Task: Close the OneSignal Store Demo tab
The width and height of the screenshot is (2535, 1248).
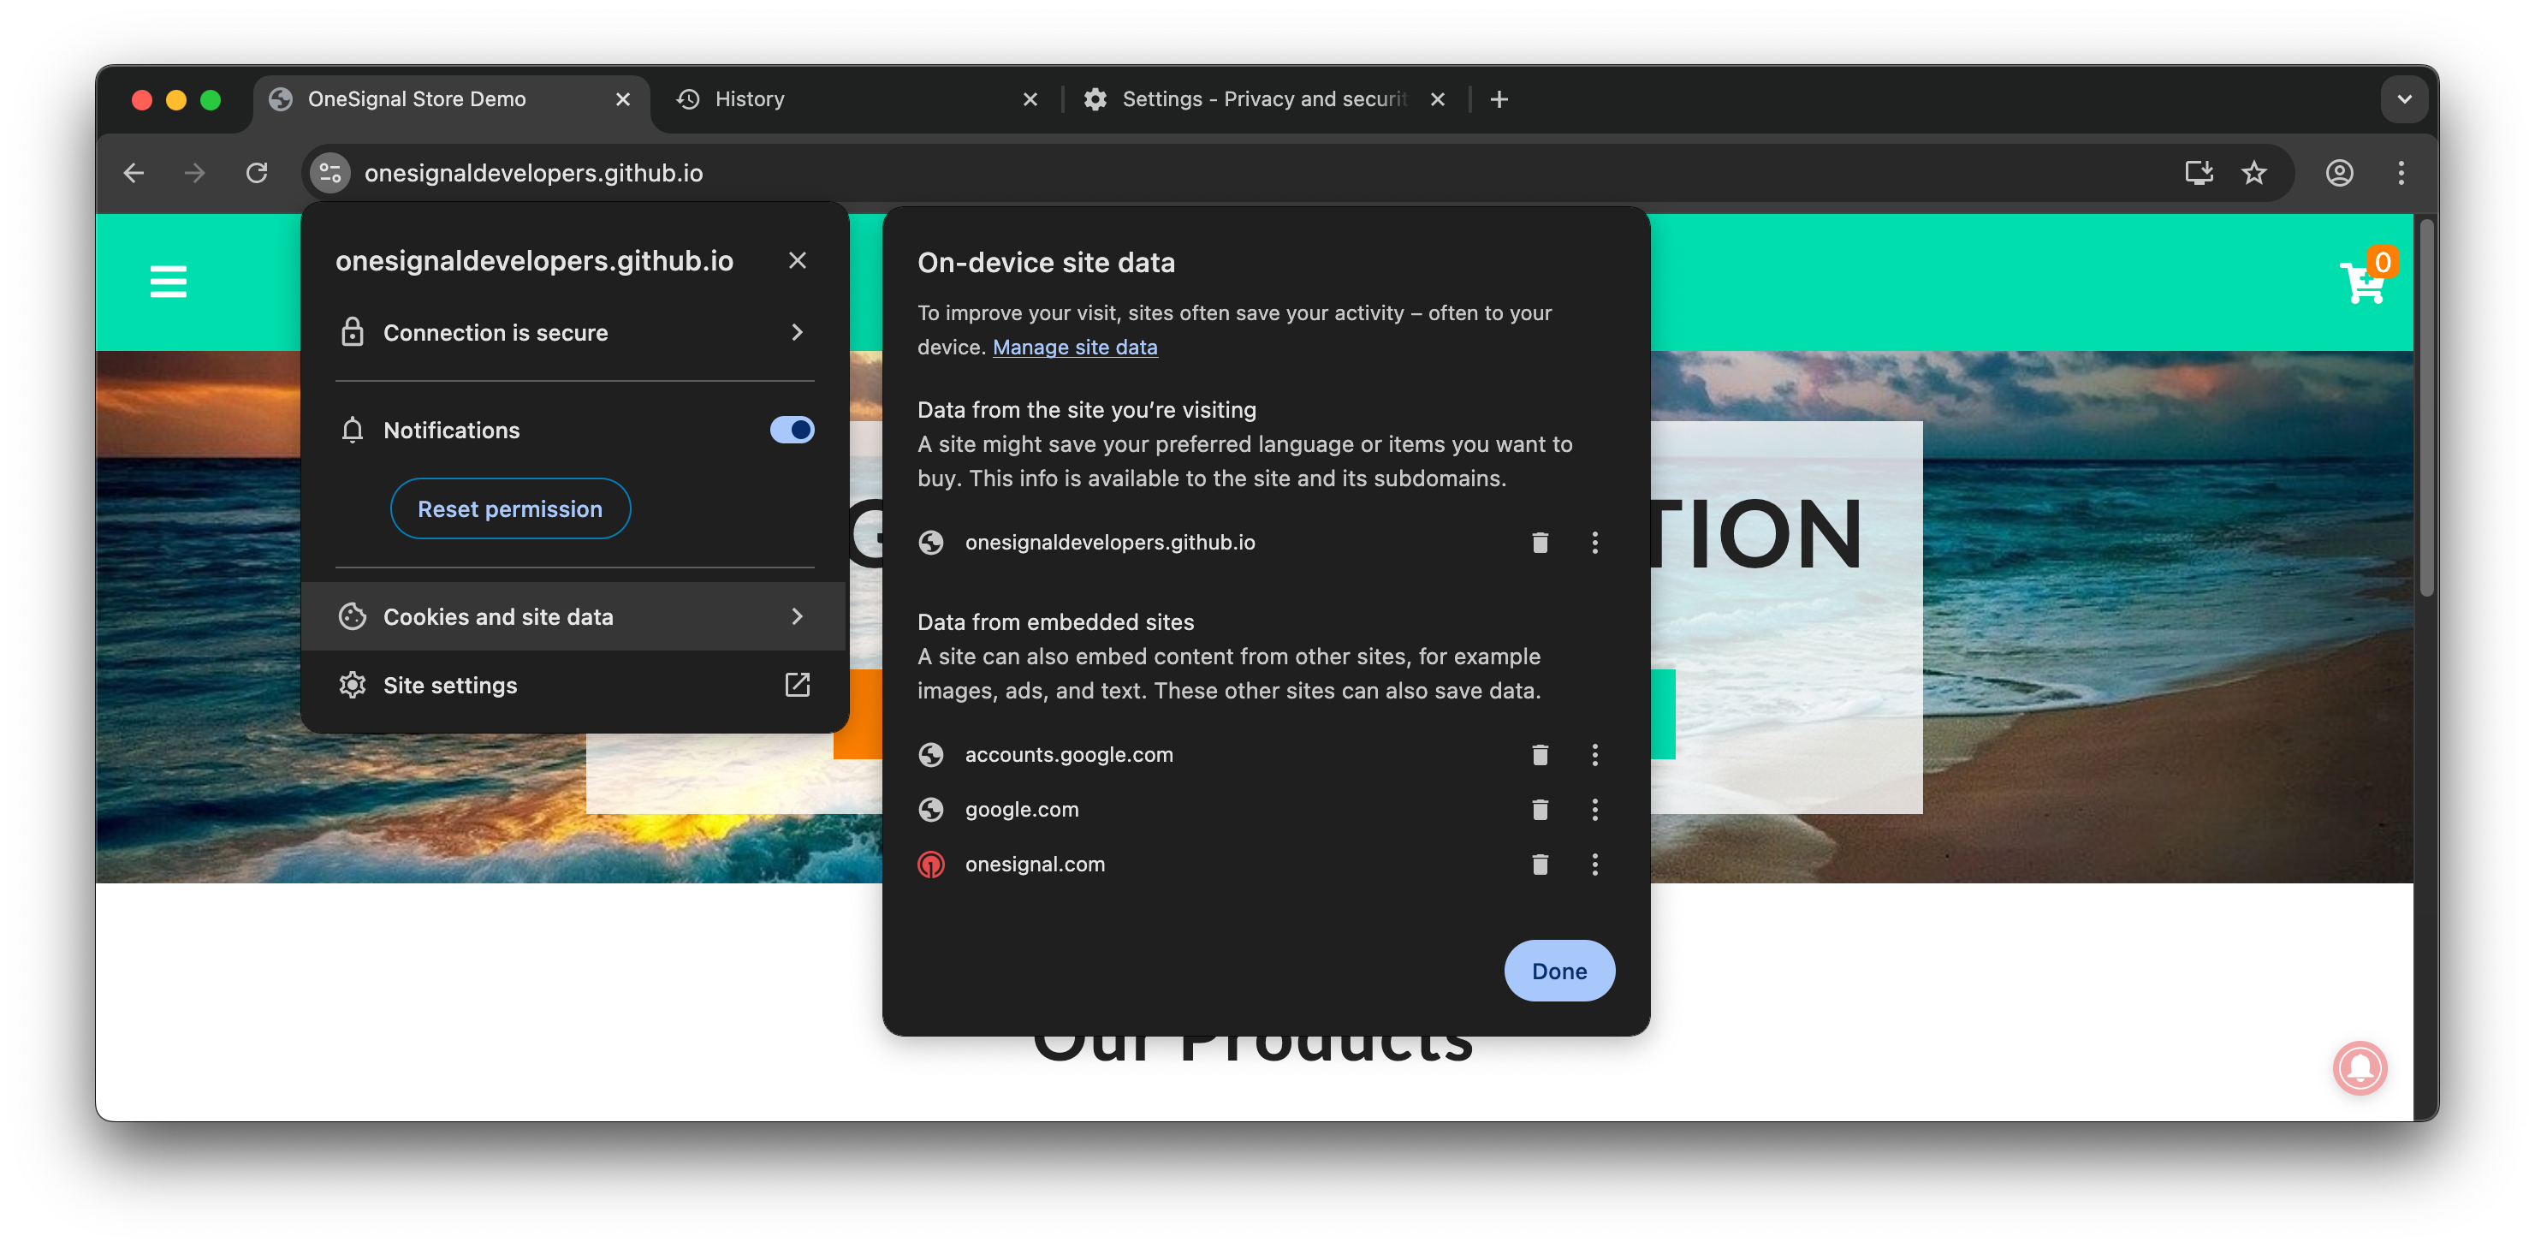Action: point(623,99)
